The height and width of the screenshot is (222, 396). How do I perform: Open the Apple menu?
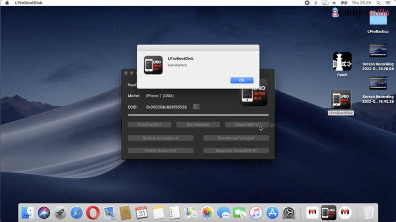pos(7,3)
